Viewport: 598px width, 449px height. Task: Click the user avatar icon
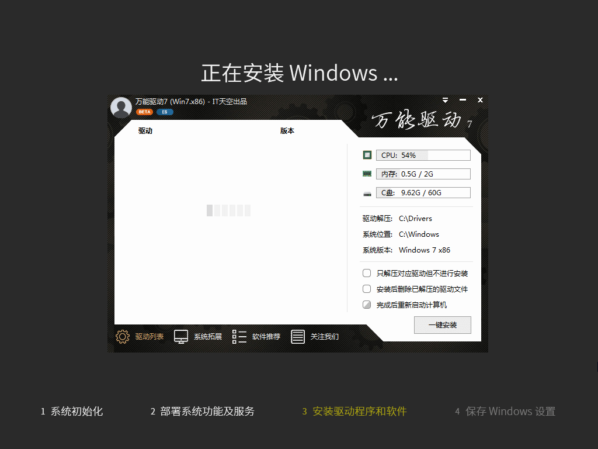[x=121, y=108]
